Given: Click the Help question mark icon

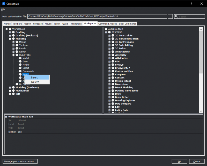Looking at the screenshot, I should 191,4.
